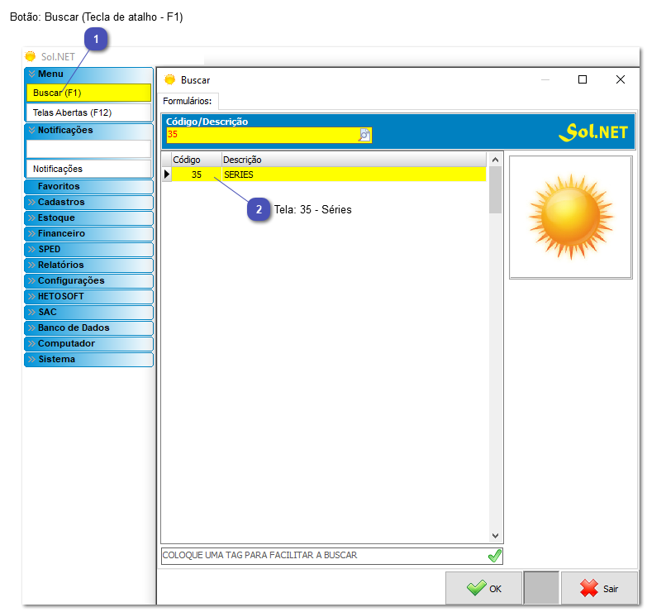Image resolution: width=647 pixels, height=612 pixels.
Task: Select the SERIES description cell
Action: pyautogui.click(x=354, y=175)
